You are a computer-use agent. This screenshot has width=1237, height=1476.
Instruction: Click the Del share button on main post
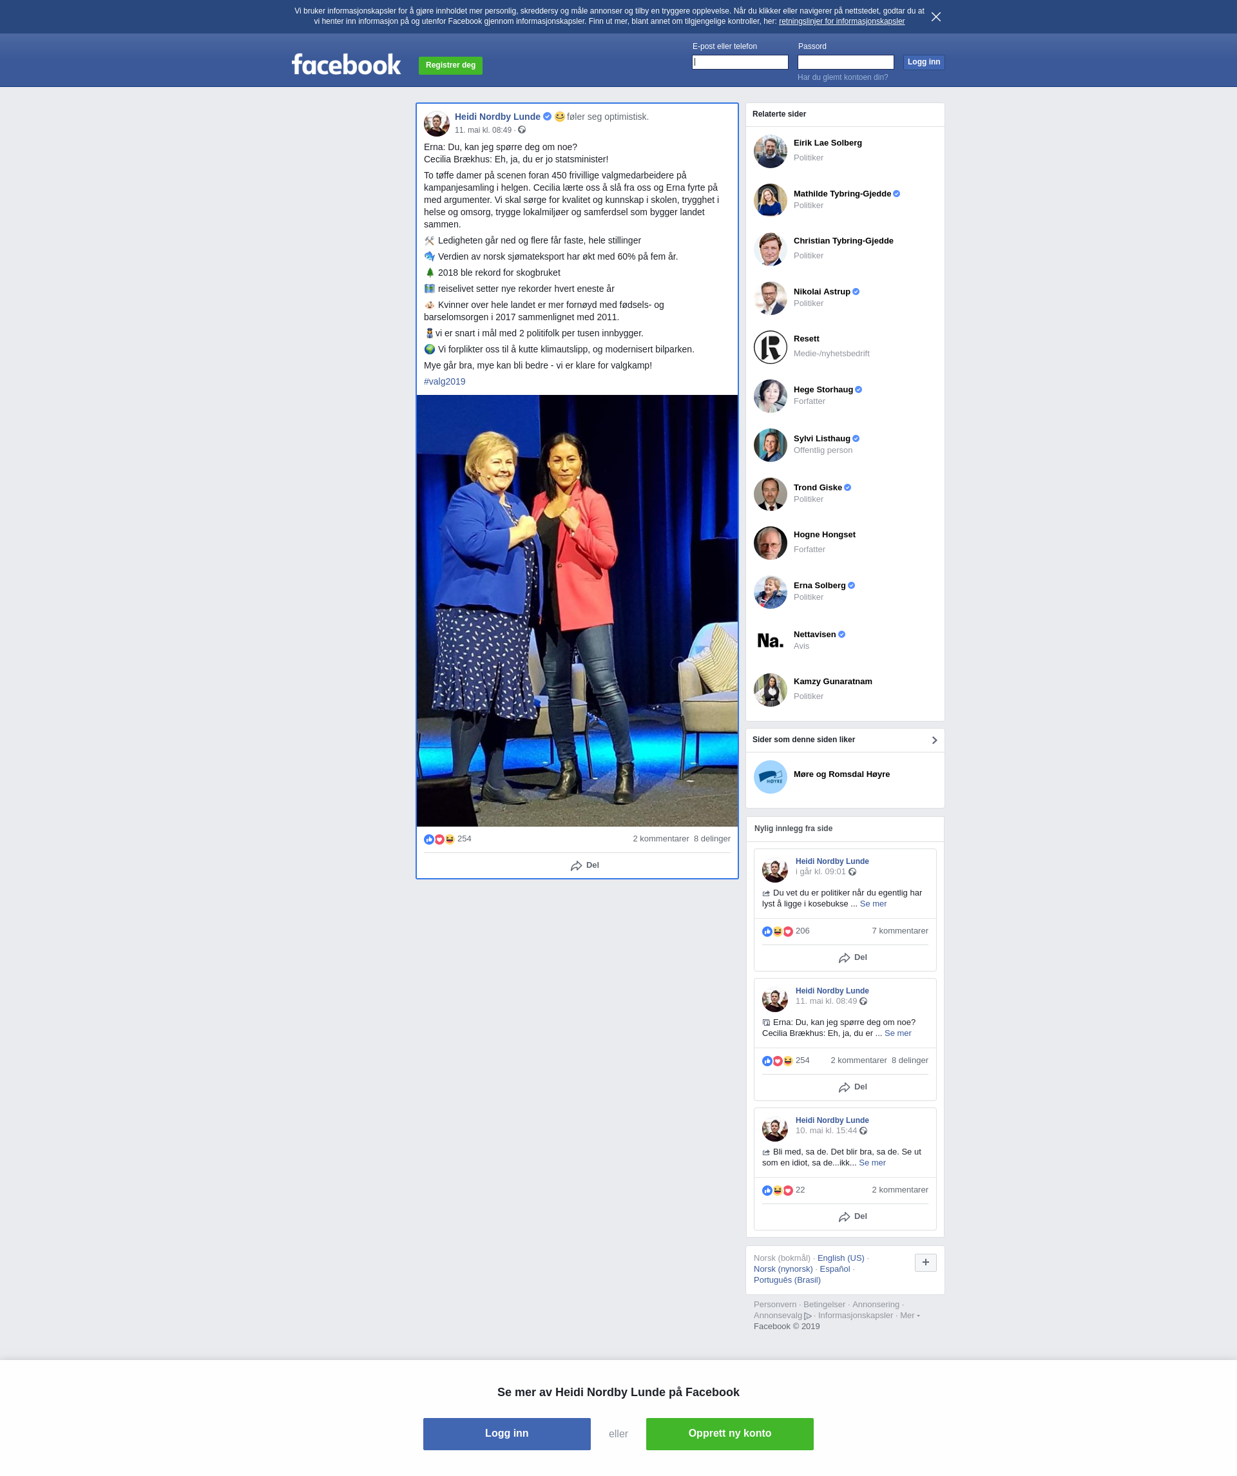point(585,866)
